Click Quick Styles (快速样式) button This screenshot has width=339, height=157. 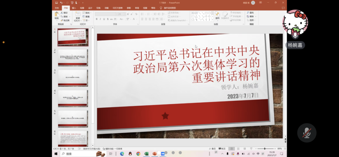pos(225,16)
